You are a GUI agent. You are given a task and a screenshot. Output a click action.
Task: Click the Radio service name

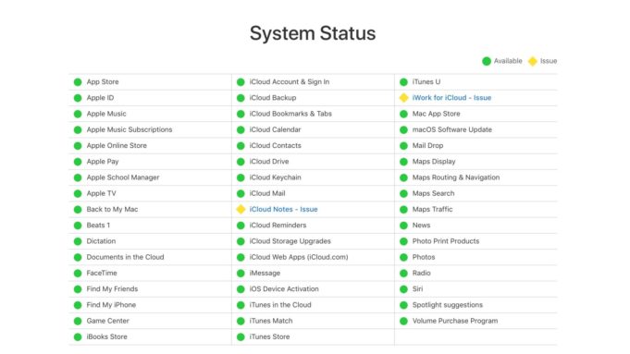point(422,273)
